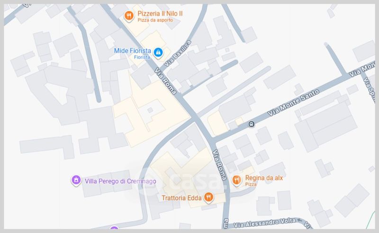Open the Regina da alx place name
Screen dimensions: 379x233
(x=264, y=178)
